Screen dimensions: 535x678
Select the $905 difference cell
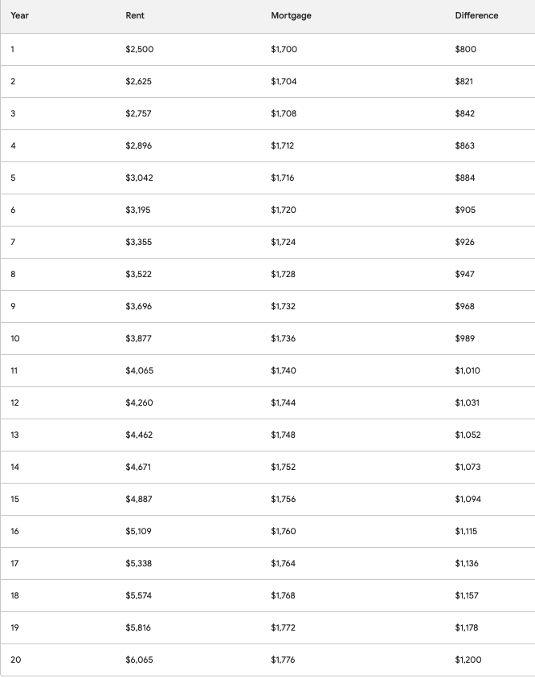465,210
